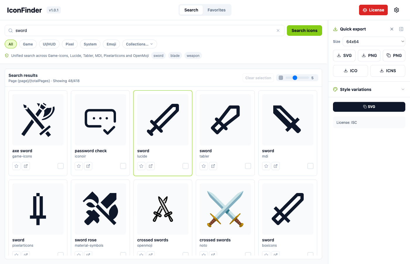The width and height of the screenshot is (410, 264).
Task: Open the Size 64x64 dropdown
Action: [x=374, y=42]
